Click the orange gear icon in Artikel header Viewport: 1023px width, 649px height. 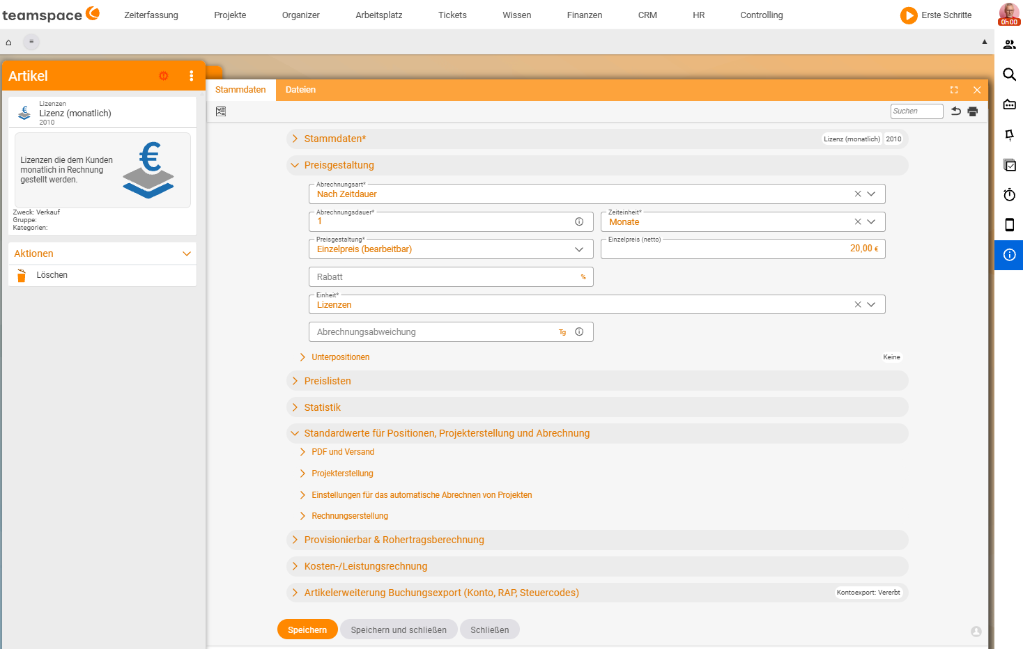[x=164, y=76]
